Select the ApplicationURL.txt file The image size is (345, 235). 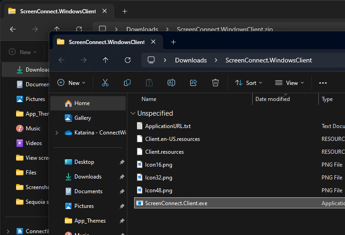[x=168, y=126]
